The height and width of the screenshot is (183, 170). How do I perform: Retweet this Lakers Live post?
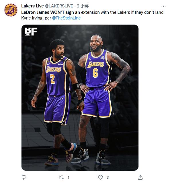pos(61,177)
